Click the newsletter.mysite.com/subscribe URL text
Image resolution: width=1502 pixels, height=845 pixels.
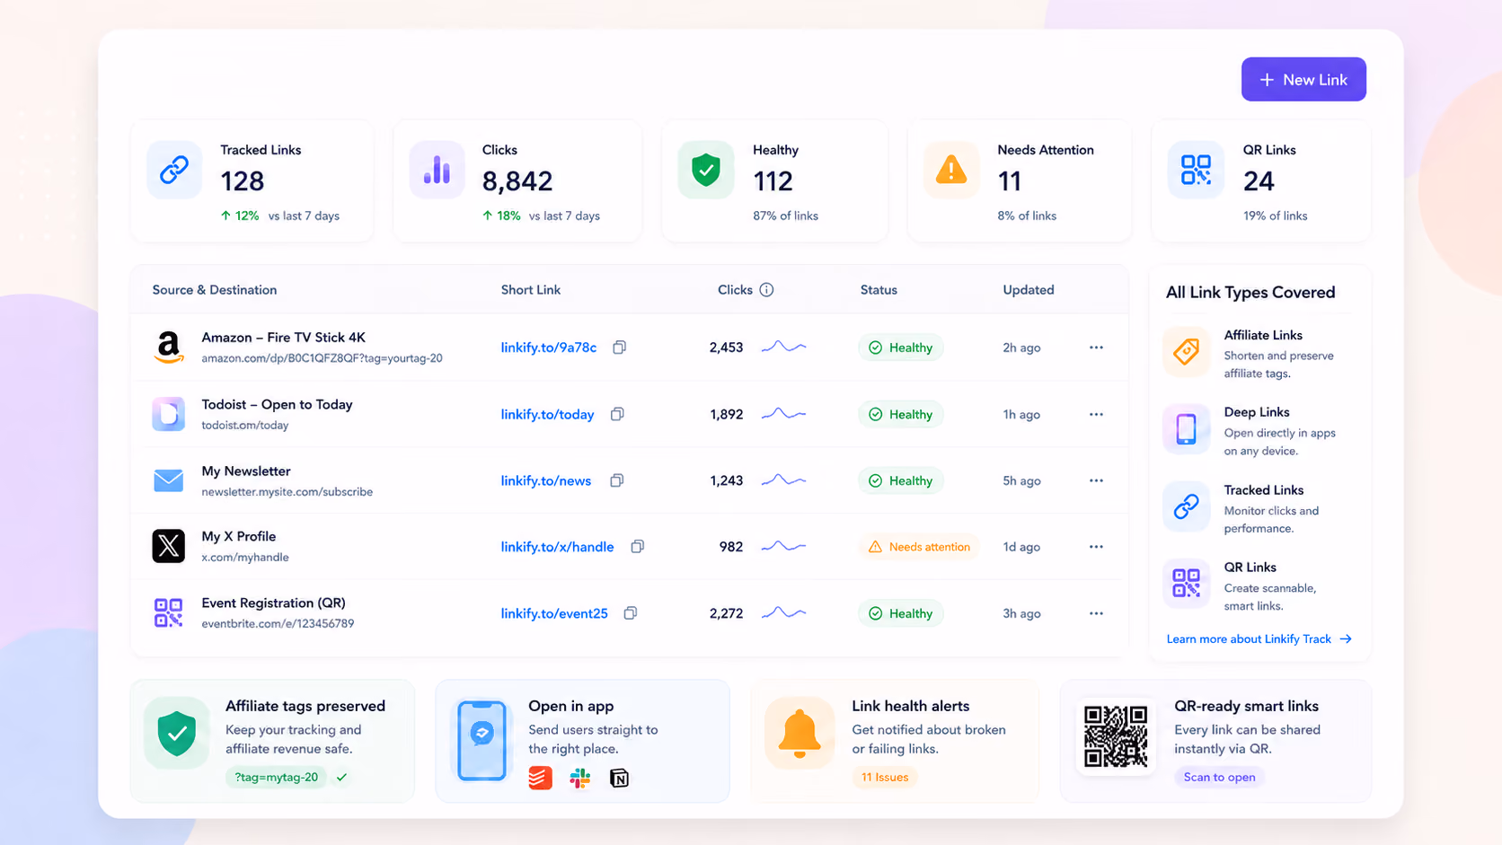point(287,492)
